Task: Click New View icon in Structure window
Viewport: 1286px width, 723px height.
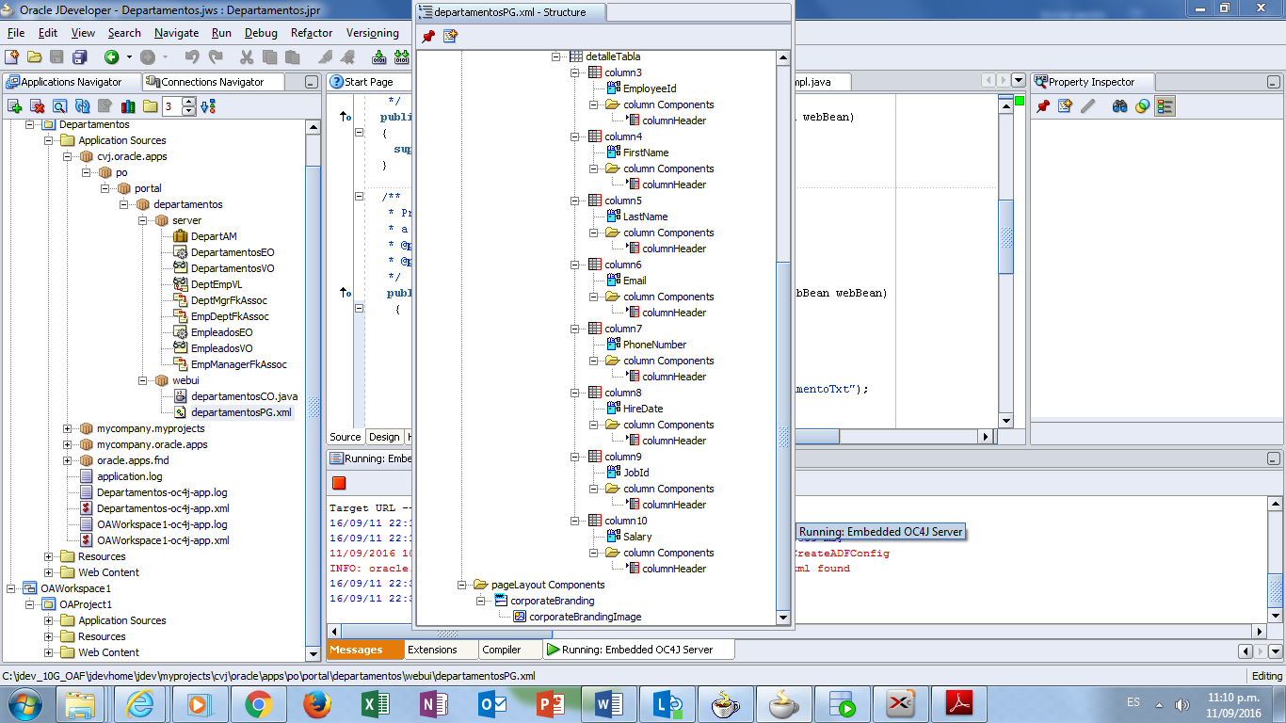Action: [x=451, y=37]
